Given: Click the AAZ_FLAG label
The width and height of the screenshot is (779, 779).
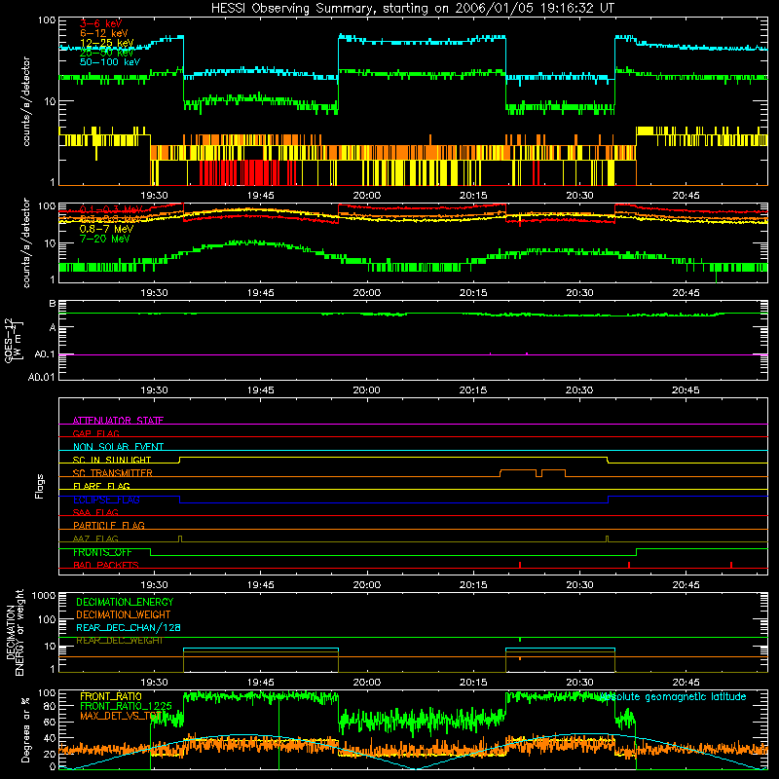Looking at the screenshot, I should tap(95, 538).
